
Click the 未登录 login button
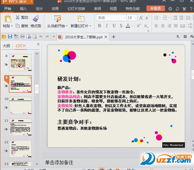click(156, 8)
